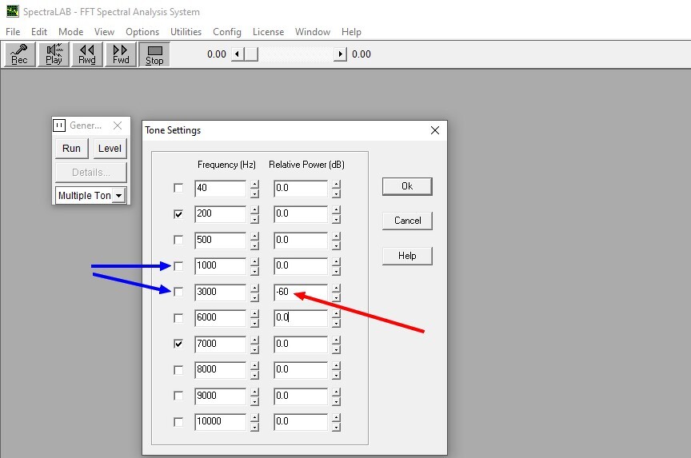The width and height of the screenshot is (691, 458).
Task: Increase the 9000 Hz row power with up spinner
Action: (336, 392)
